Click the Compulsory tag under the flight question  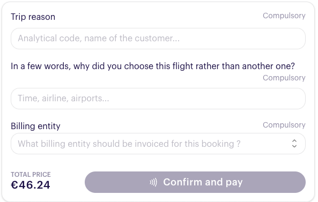(x=284, y=78)
